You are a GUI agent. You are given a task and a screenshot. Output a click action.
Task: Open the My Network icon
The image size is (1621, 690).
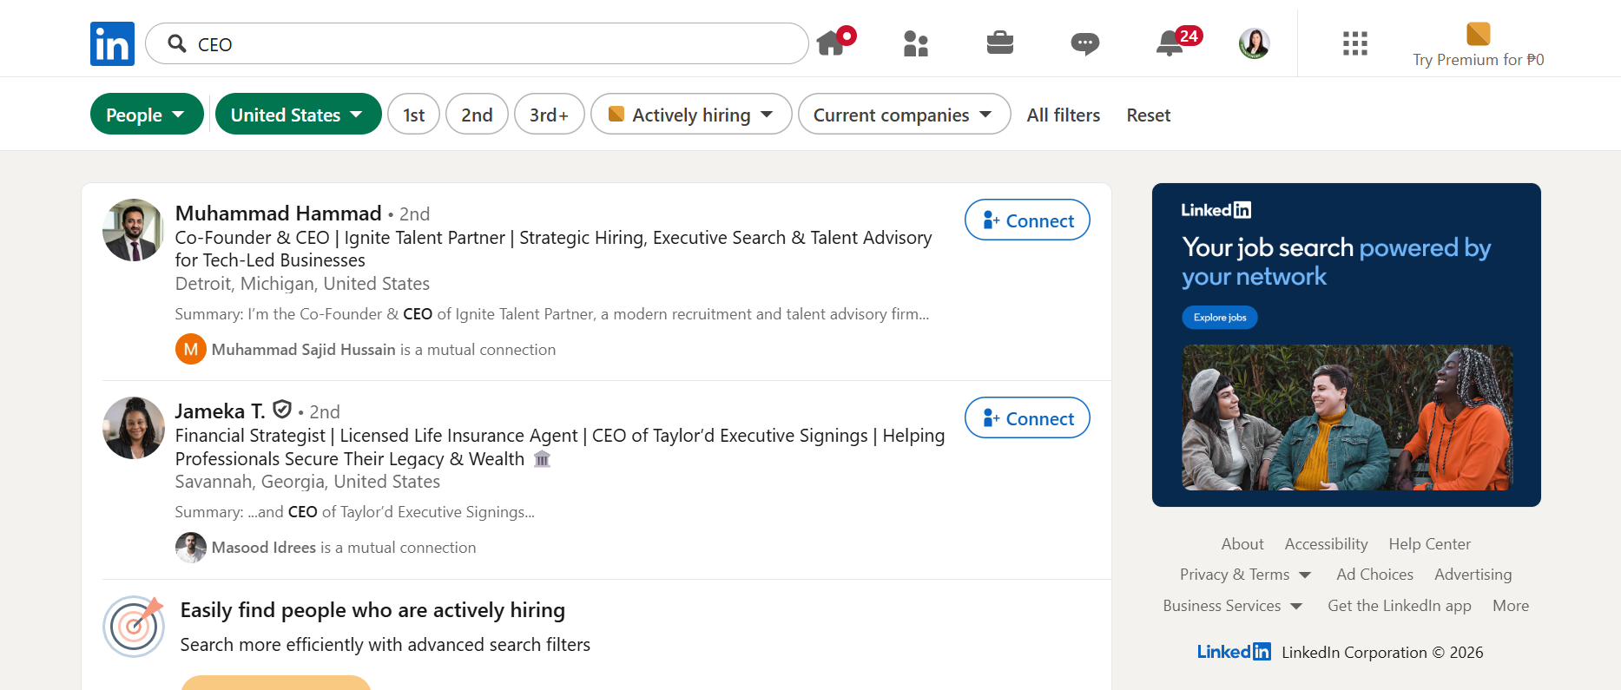pyautogui.click(x=916, y=43)
